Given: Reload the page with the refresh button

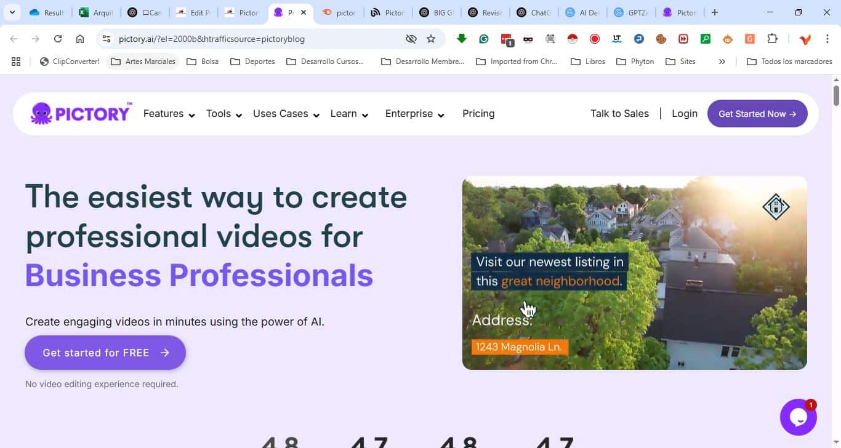Looking at the screenshot, I should click(x=58, y=39).
